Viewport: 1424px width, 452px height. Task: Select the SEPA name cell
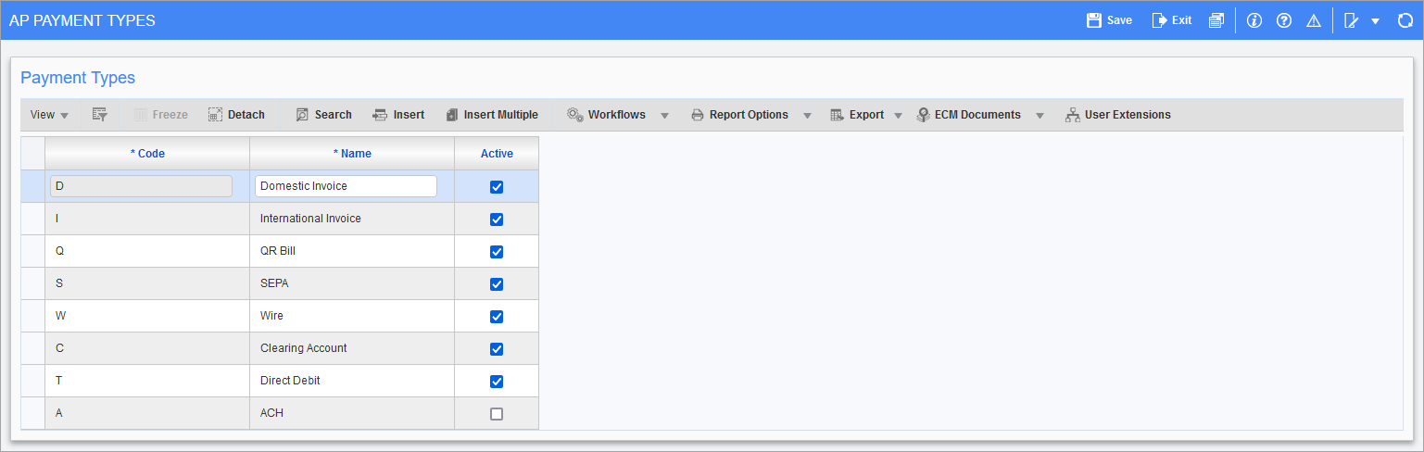[x=352, y=283]
